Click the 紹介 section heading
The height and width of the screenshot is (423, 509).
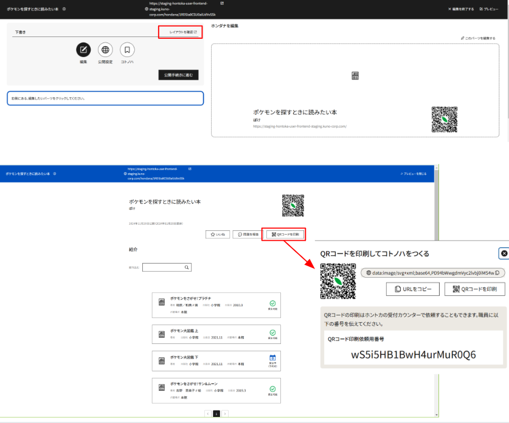[x=133, y=249]
